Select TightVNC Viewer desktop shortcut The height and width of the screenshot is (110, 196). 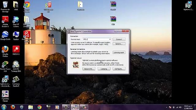(x=5, y=96)
